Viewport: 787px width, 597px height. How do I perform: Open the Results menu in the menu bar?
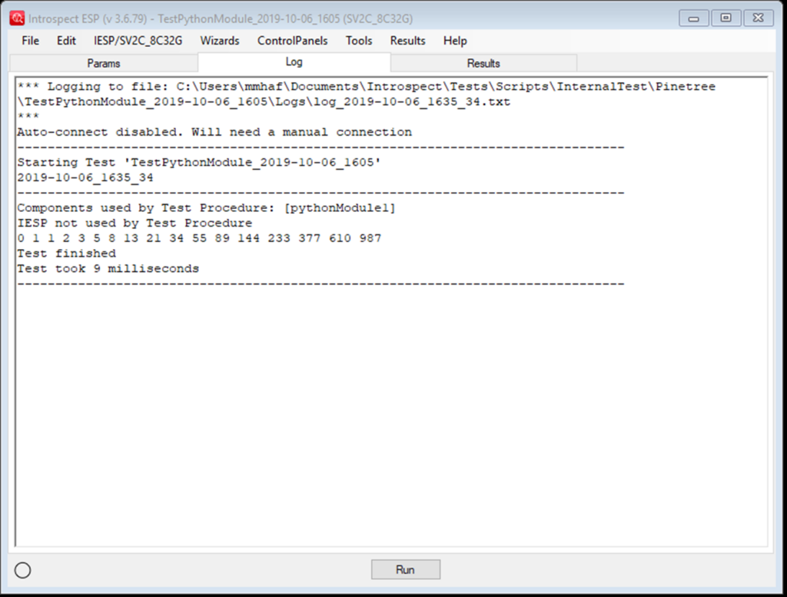(407, 41)
